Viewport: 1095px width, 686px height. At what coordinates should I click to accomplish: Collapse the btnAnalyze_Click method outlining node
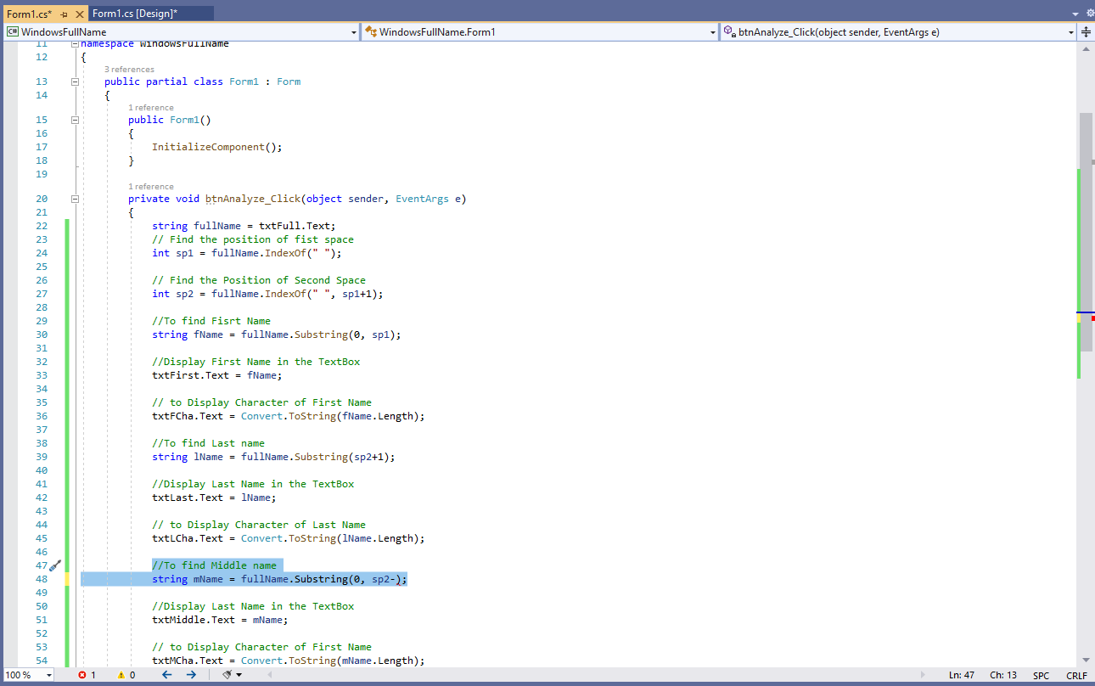click(75, 199)
